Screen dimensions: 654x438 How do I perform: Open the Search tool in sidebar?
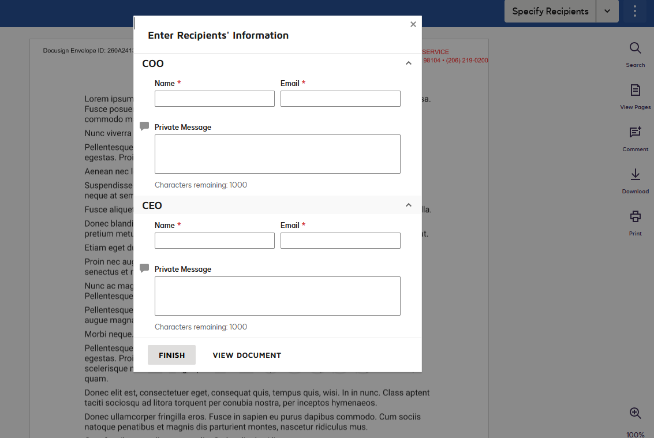[635, 55]
